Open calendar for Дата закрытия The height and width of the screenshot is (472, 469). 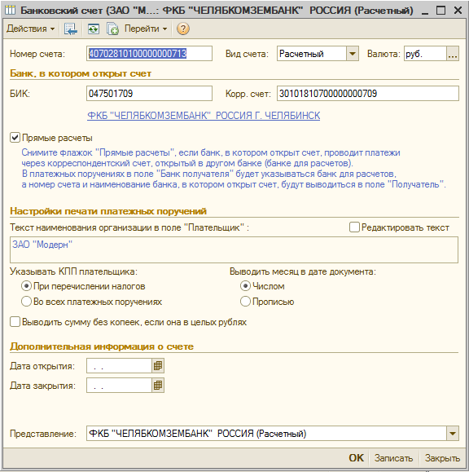[x=158, y=386]
